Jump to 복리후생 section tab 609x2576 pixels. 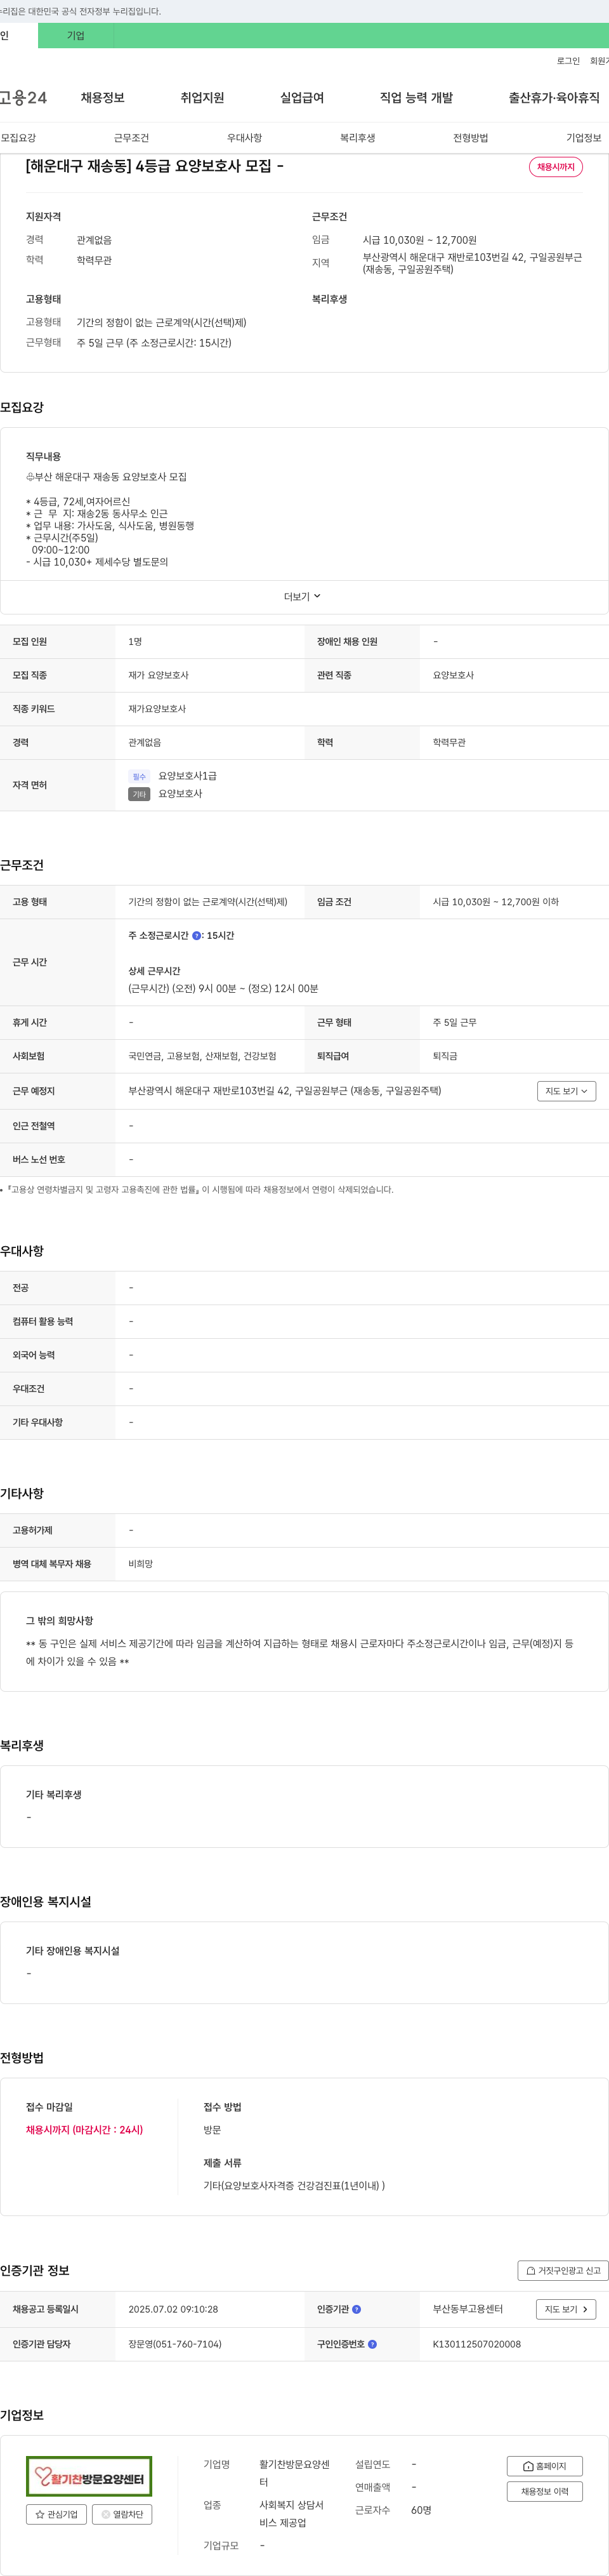[x=357, y=138]
